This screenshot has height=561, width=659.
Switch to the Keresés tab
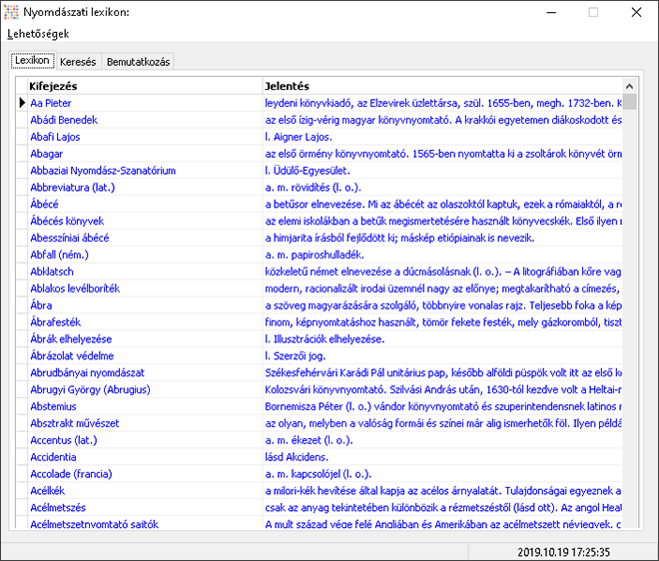click(78, 62)
